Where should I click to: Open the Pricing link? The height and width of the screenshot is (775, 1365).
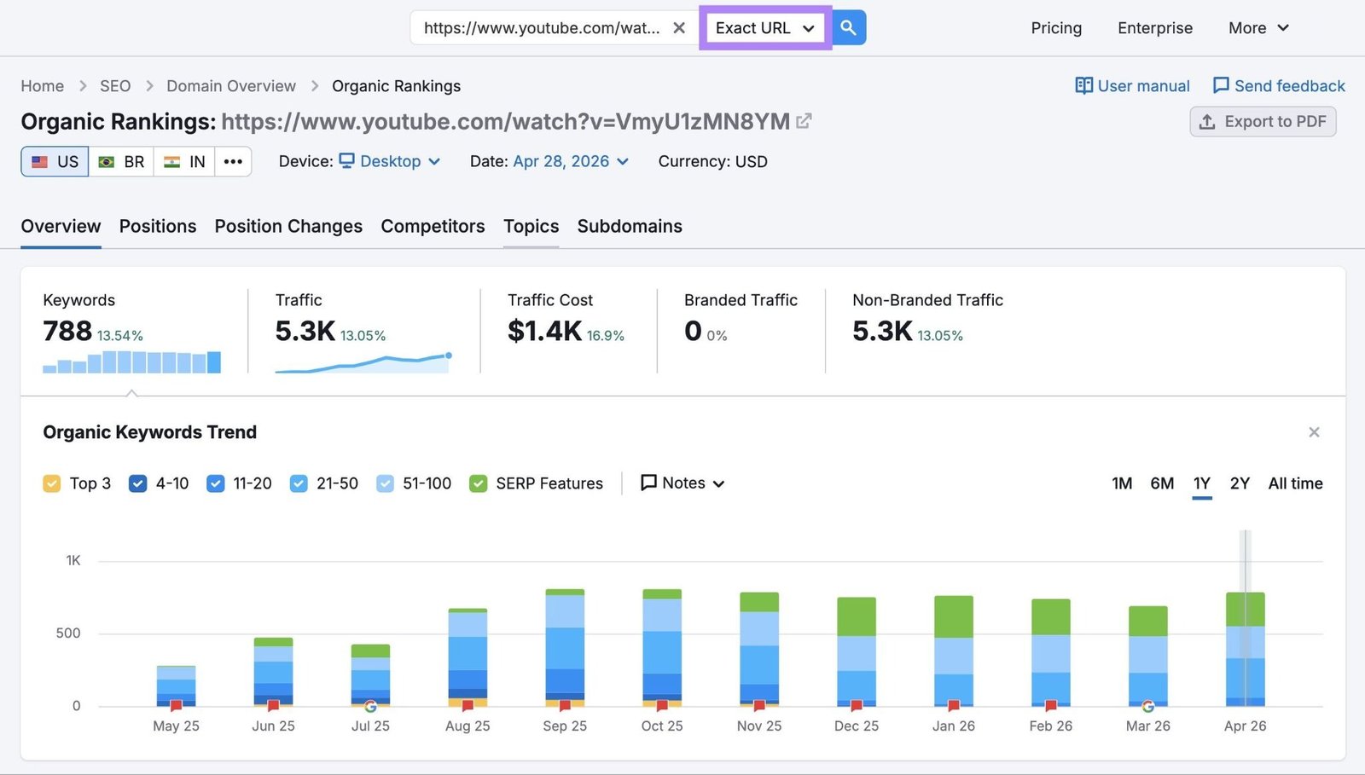pyautogui.click(x=1056, y=28)
